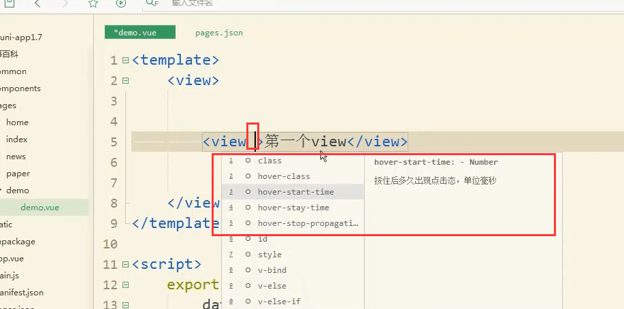Choose hover-start-time autocomplete suggestion
624x309 pixels.
coord(293,192)
